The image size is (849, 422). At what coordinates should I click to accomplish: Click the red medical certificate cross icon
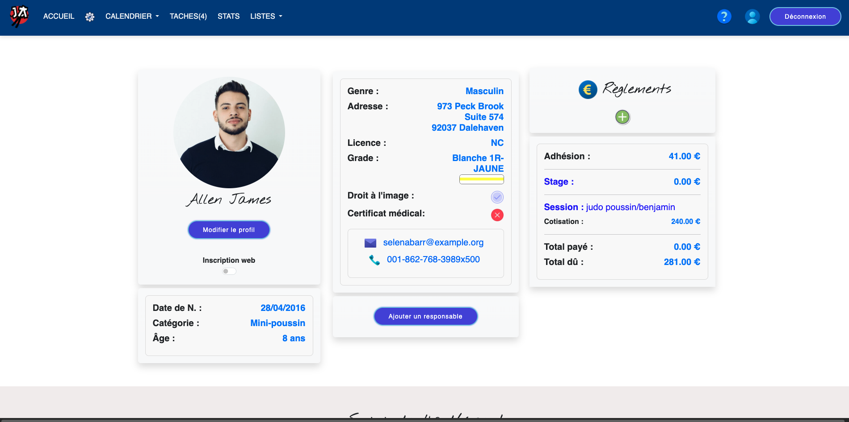coord(497,215)
